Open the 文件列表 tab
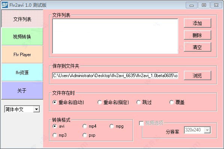The width and height of the screenshot is (224, 149). [22, 19]
